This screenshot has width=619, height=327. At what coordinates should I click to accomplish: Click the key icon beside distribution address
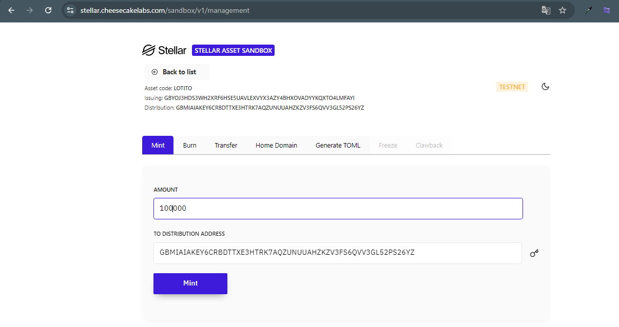pos(534,253)
